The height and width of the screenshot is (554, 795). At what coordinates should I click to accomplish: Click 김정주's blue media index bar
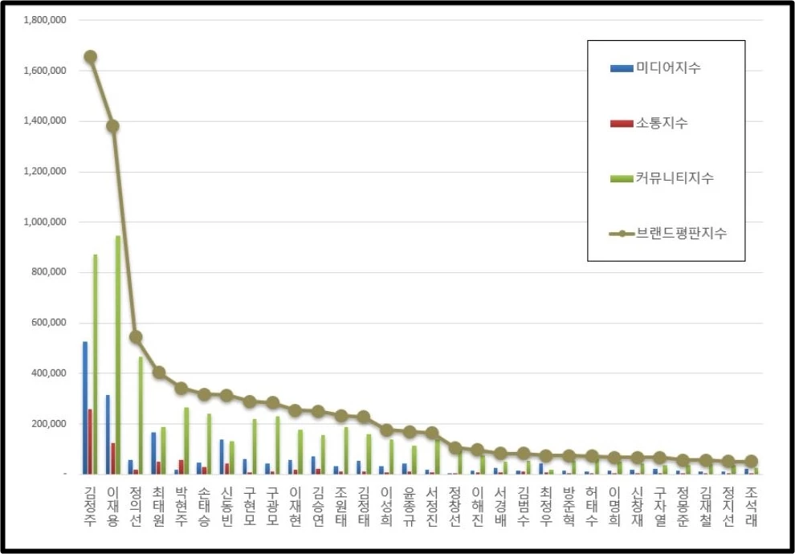[85, 408]
